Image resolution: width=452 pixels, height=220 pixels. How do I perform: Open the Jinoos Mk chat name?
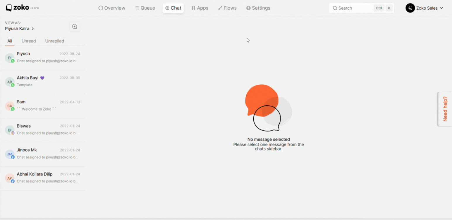coord(27,150)
